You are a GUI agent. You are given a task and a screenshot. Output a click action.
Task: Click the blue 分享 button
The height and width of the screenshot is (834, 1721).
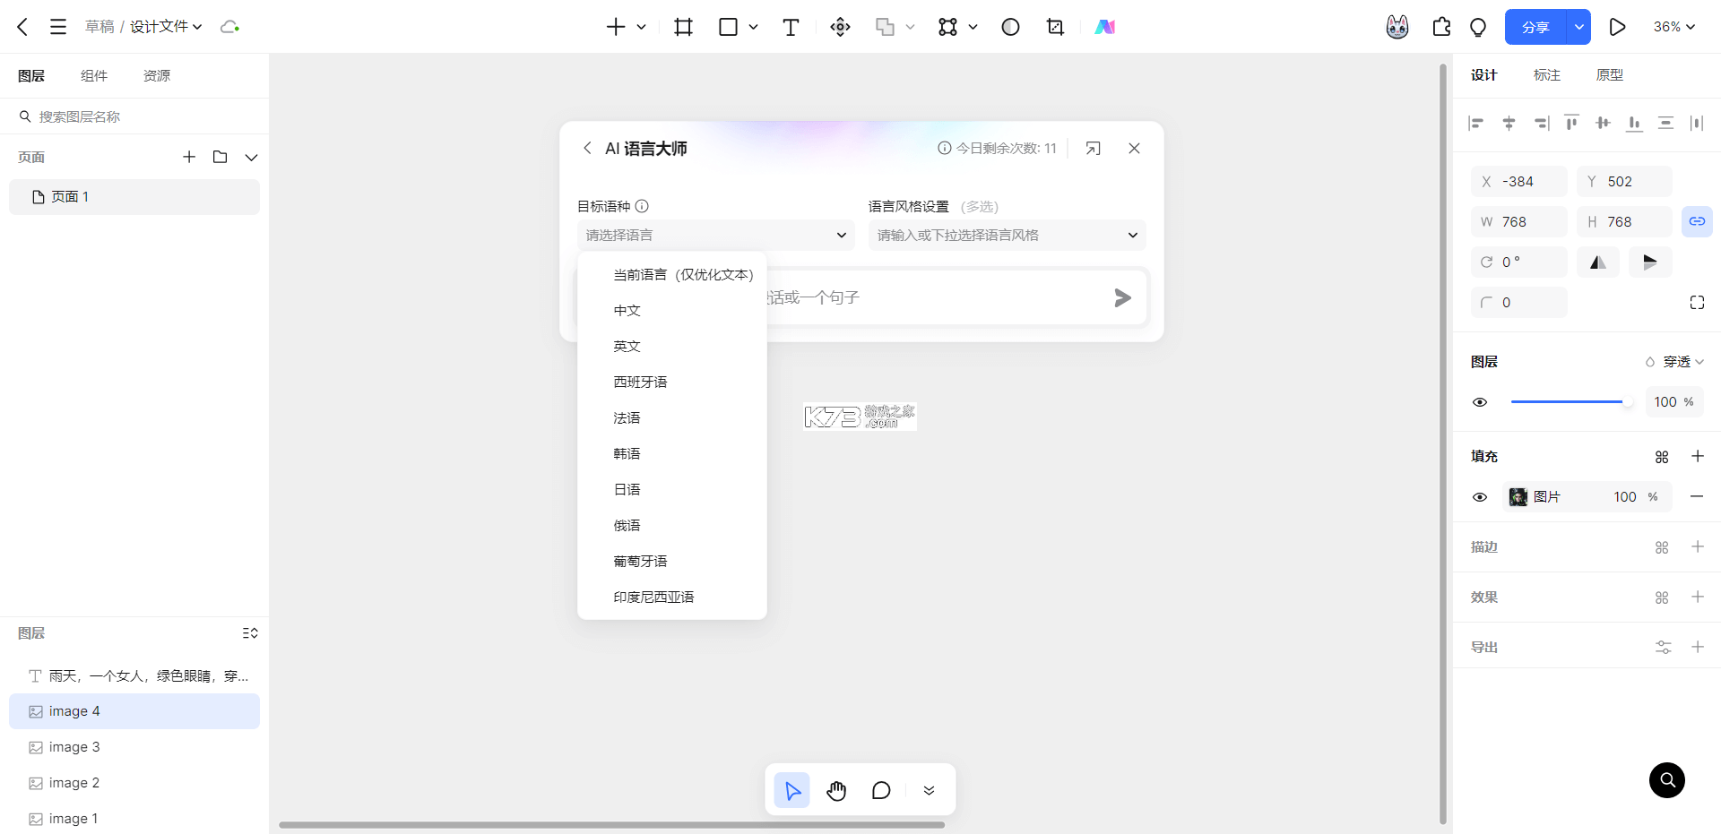click(1535, 27)
